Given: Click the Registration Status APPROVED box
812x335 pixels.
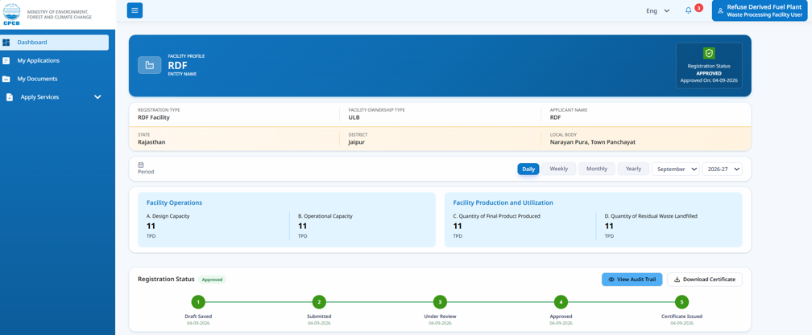Looking at the screenshot, I should [x=709, y=66].
